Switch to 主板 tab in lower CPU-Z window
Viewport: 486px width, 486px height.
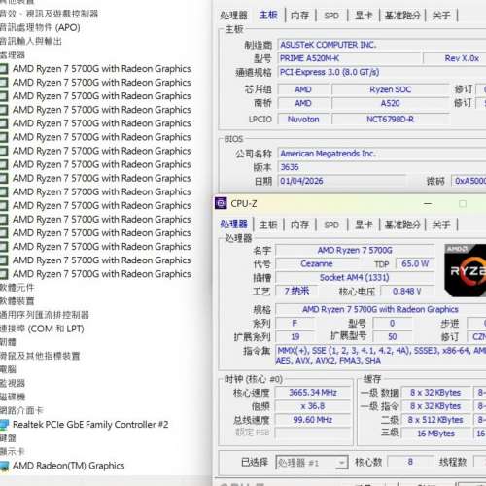pyautogui.click(x=268, y=225)
